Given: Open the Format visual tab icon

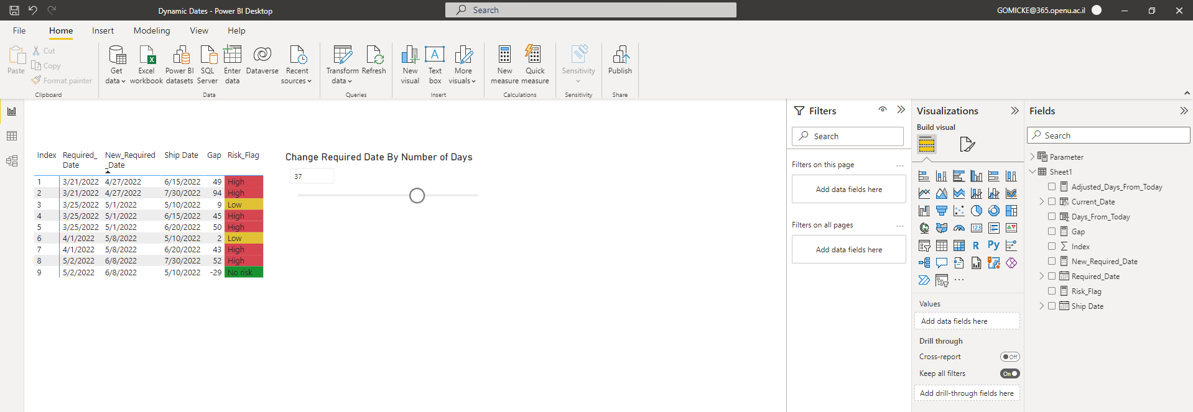Looking at the screenshot, I should (x=967, y=144).
